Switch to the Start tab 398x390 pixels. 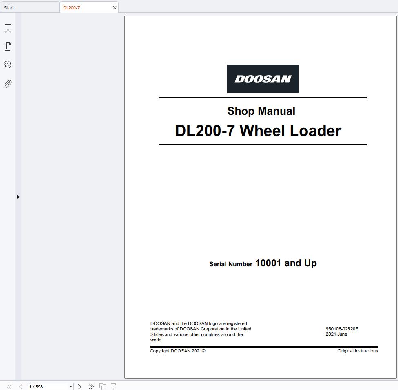(30, 8)
